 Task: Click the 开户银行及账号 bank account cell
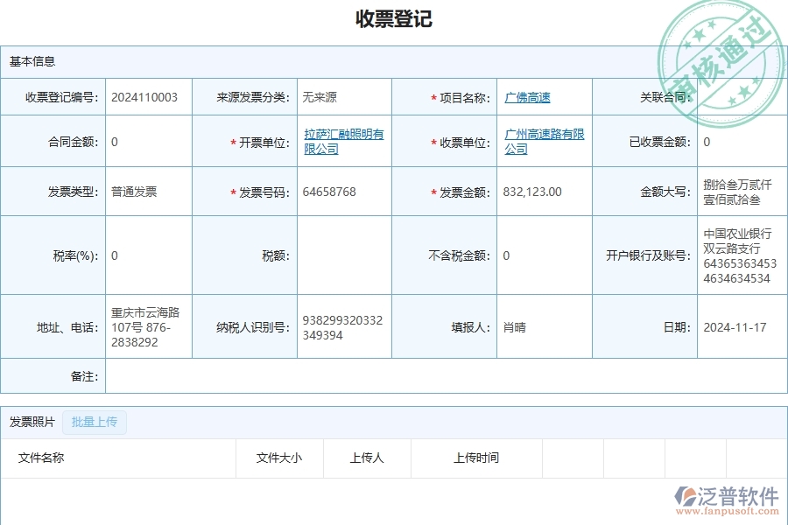(740, 256)
